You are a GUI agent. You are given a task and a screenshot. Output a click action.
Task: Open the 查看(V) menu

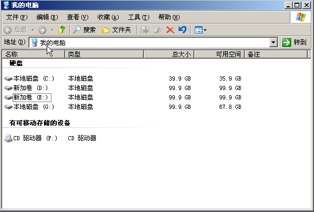tap(78, 17)
